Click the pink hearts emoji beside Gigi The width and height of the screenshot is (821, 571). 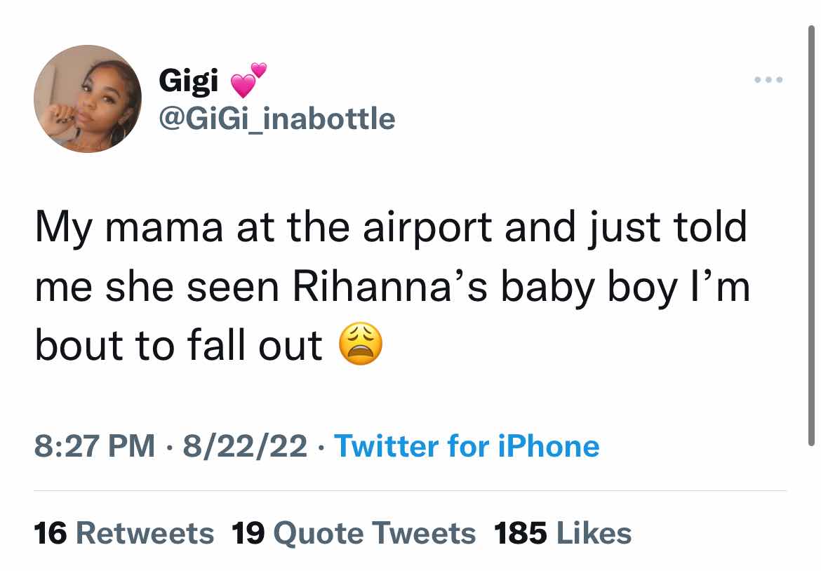click(250, 81)
